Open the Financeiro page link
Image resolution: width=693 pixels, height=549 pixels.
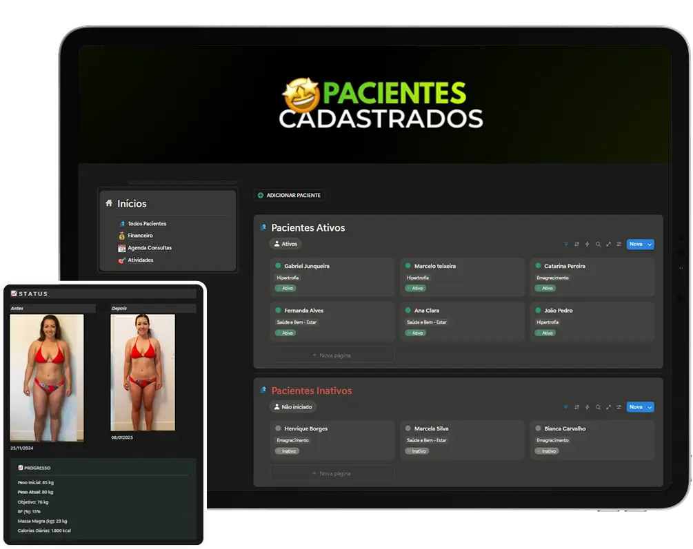(140, 236)
